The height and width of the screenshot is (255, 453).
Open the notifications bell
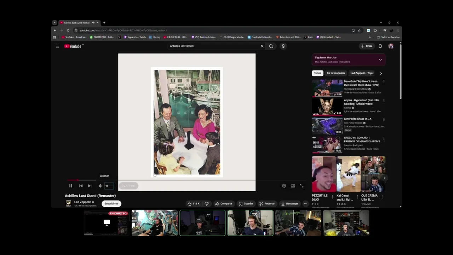coord(380,46)
